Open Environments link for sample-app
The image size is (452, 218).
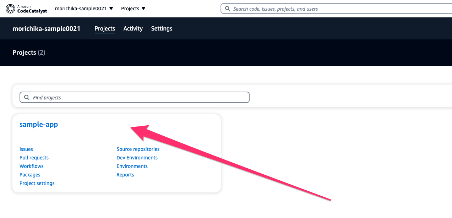pyautogui.click(x=132, y=166)
